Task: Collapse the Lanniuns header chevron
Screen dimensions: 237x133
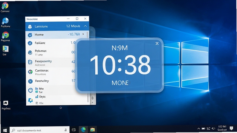Action: coord(85,26)
